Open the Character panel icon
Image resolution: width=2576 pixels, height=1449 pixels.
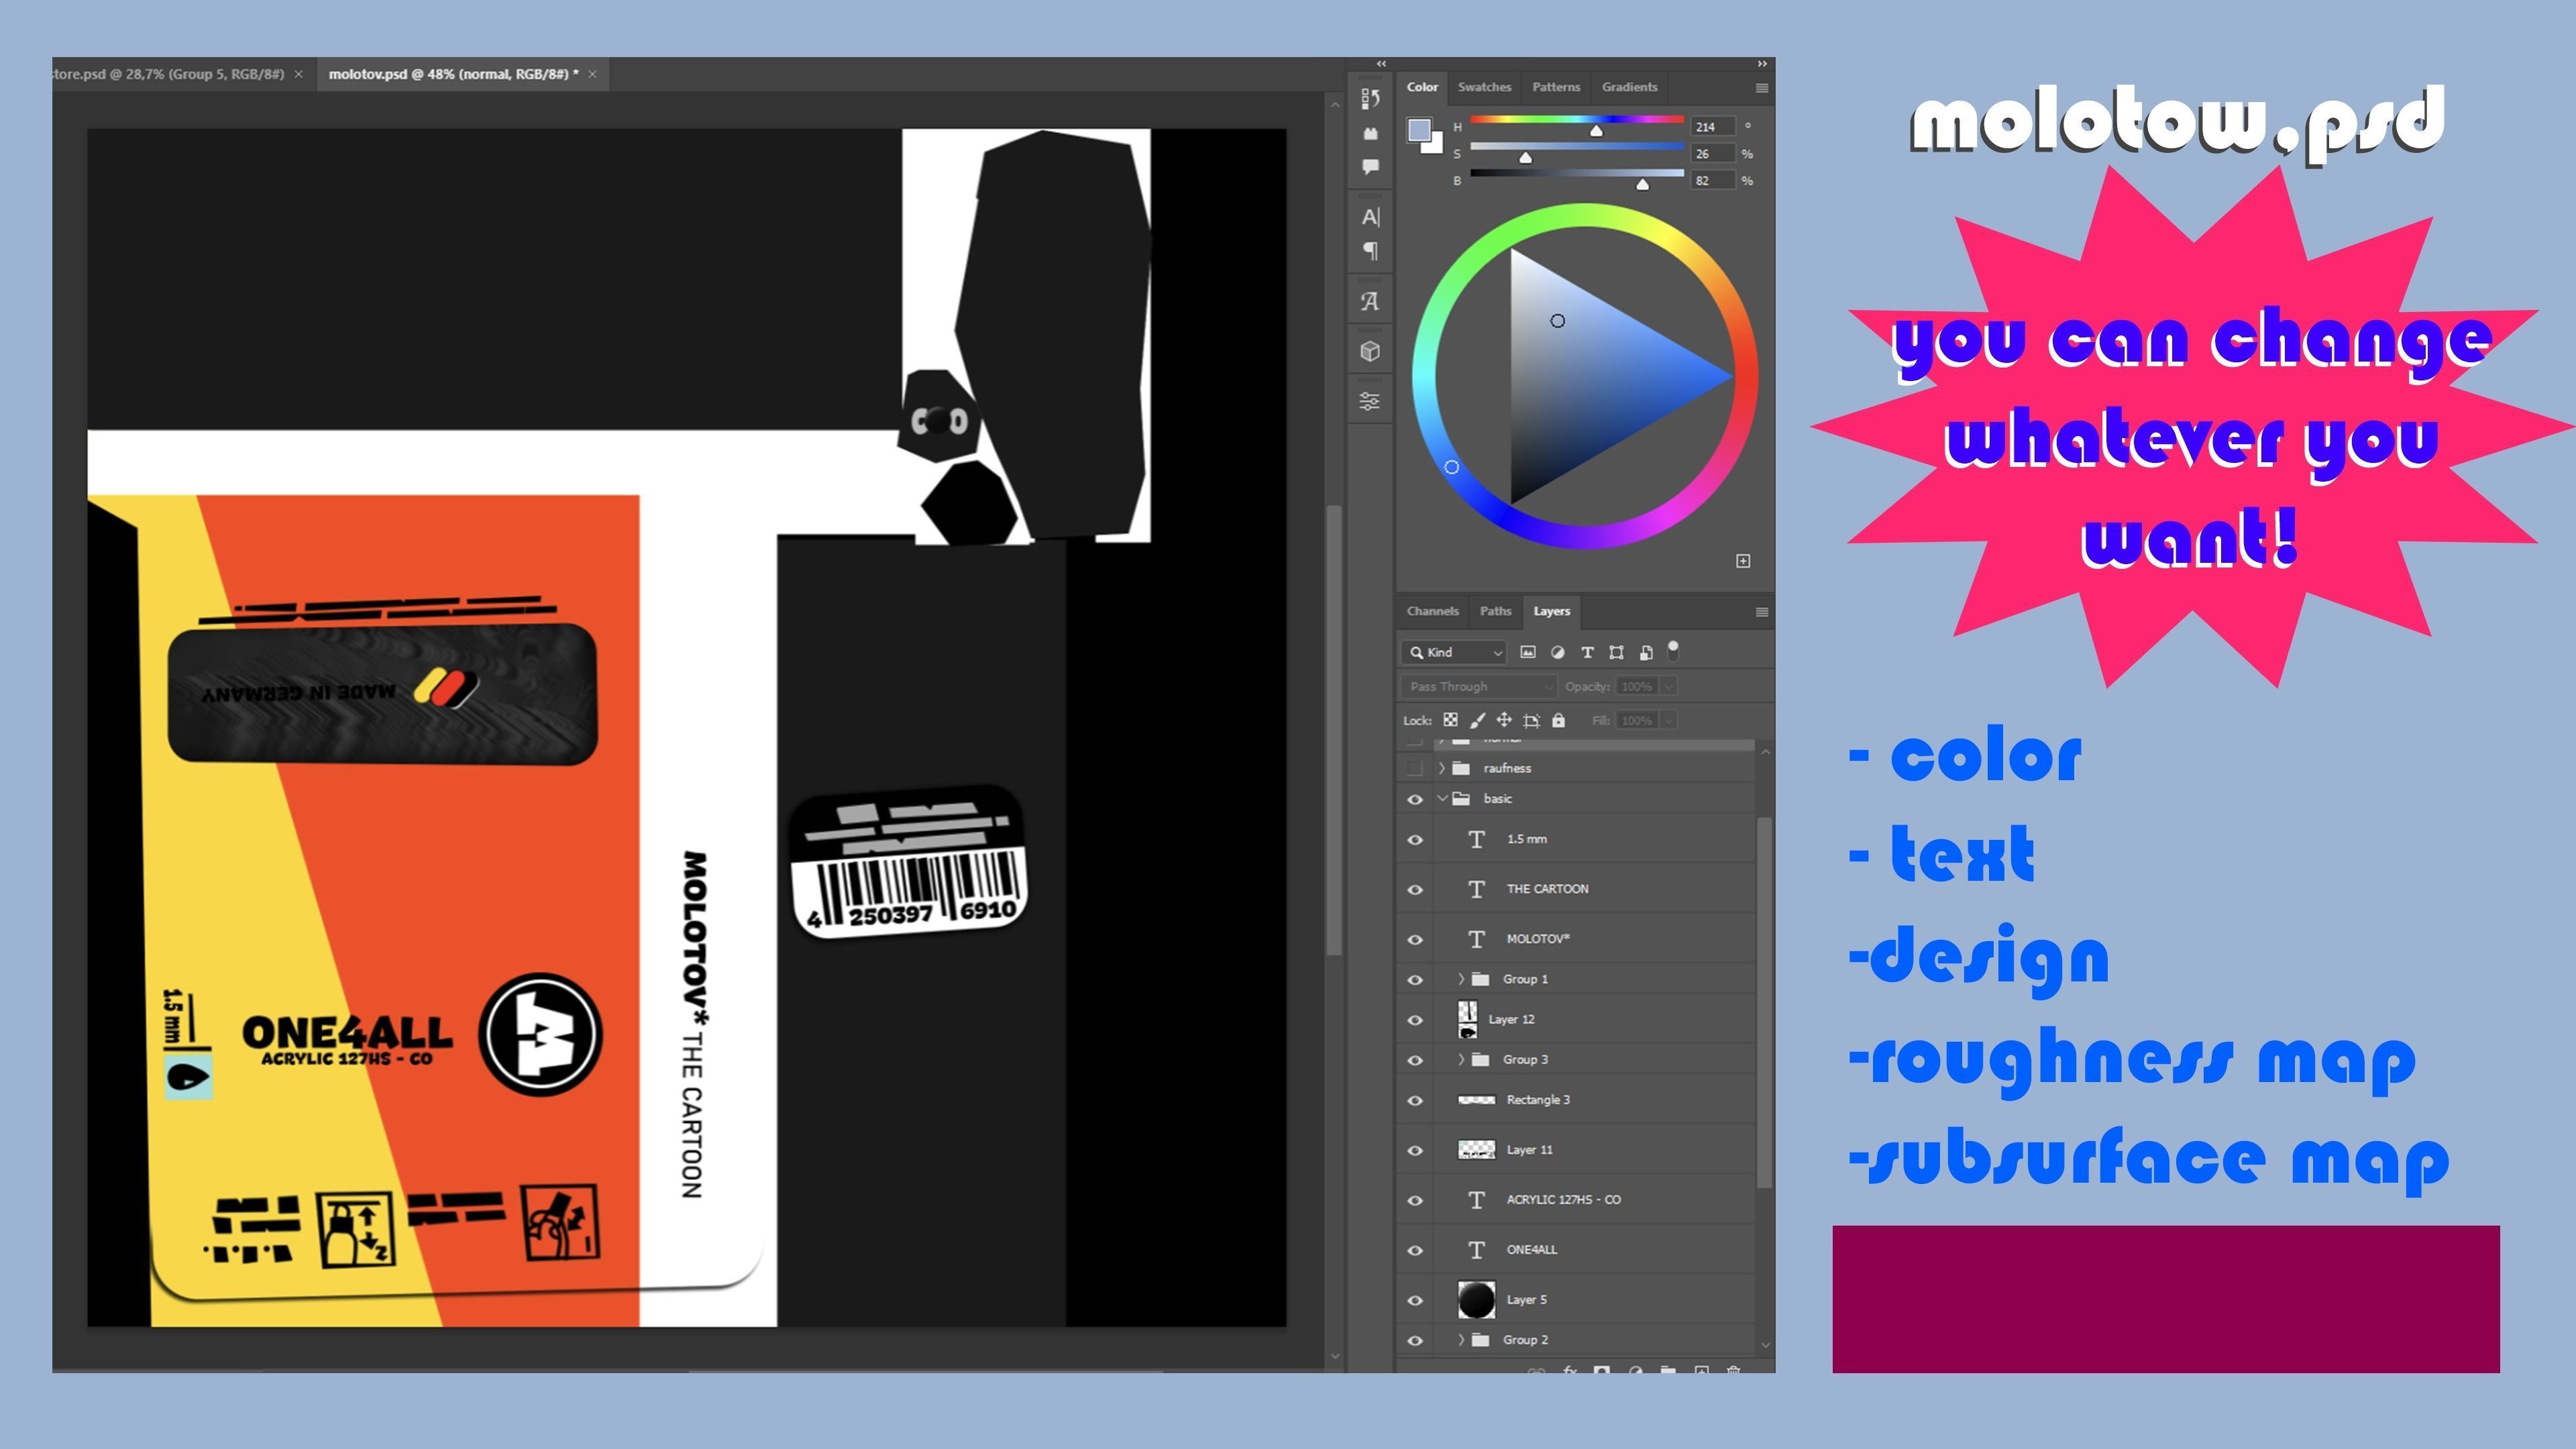pyautogui.click(x=1370, y=216)
